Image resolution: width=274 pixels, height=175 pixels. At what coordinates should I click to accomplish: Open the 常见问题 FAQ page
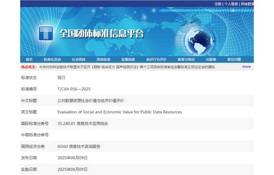[234, 59]
